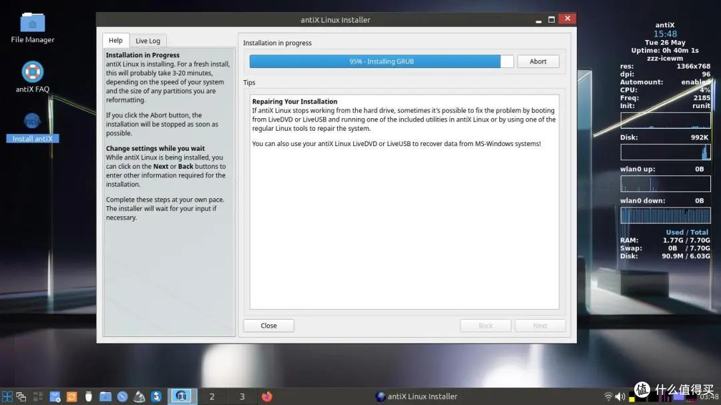The image size is (721, 405).
Task: Maximize the antiX Linux Installer window
Action: click(551, 19)
